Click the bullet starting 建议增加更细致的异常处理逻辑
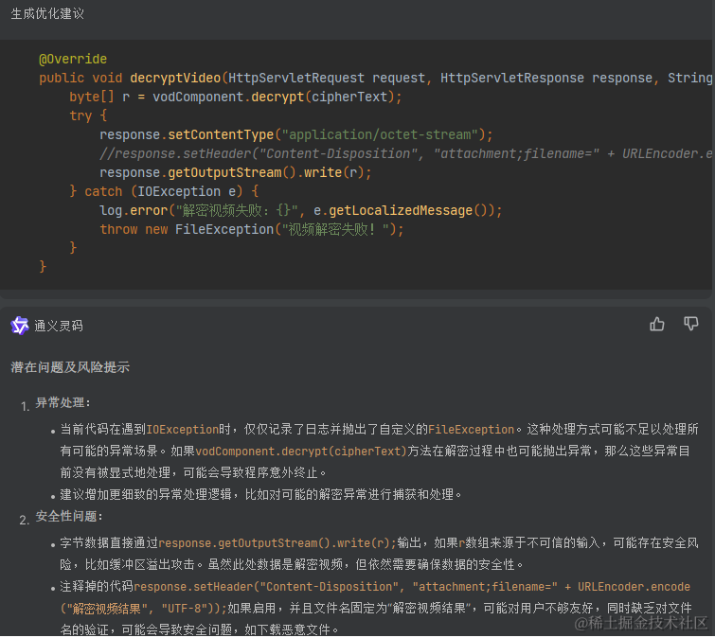The height and width of the screenshot is (638, 715). (260, 494)
